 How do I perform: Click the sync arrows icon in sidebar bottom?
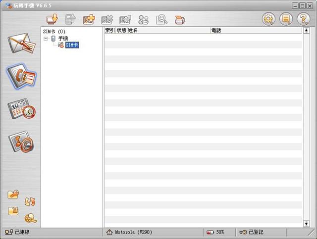coord(30,201)
